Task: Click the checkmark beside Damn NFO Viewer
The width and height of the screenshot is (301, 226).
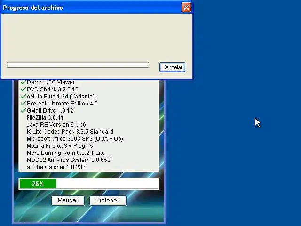Action: [23, 82]
